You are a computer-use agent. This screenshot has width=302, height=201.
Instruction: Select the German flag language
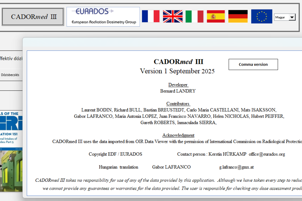pos(238,16)
